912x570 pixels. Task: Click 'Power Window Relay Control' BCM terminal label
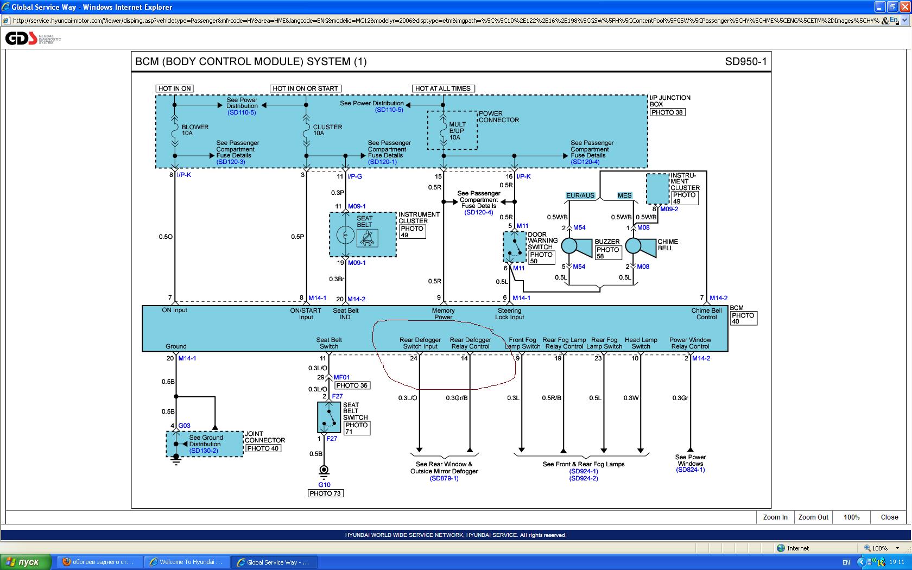690,343
